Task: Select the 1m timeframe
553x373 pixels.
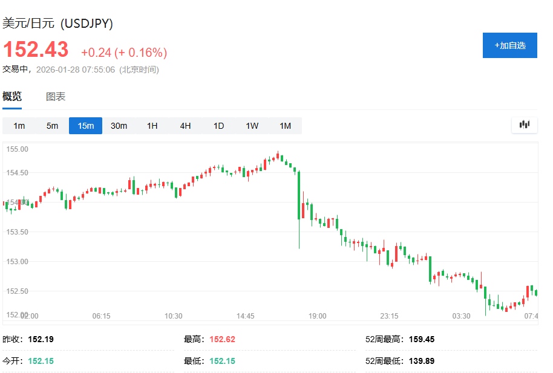Action: click(19, 126)
